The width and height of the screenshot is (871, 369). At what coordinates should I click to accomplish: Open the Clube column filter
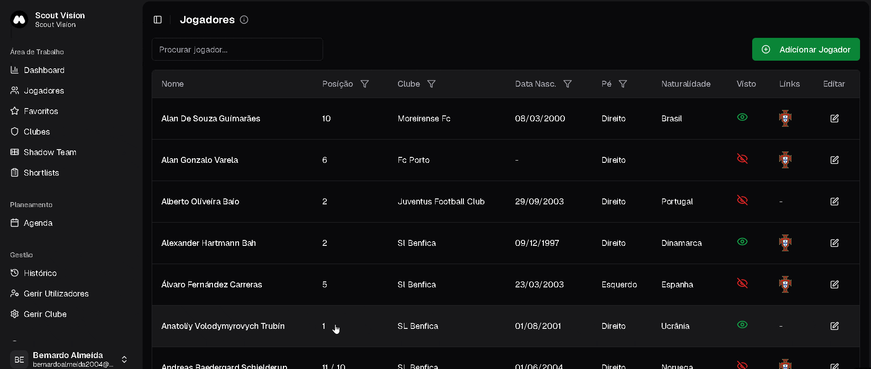coord(431,84)
